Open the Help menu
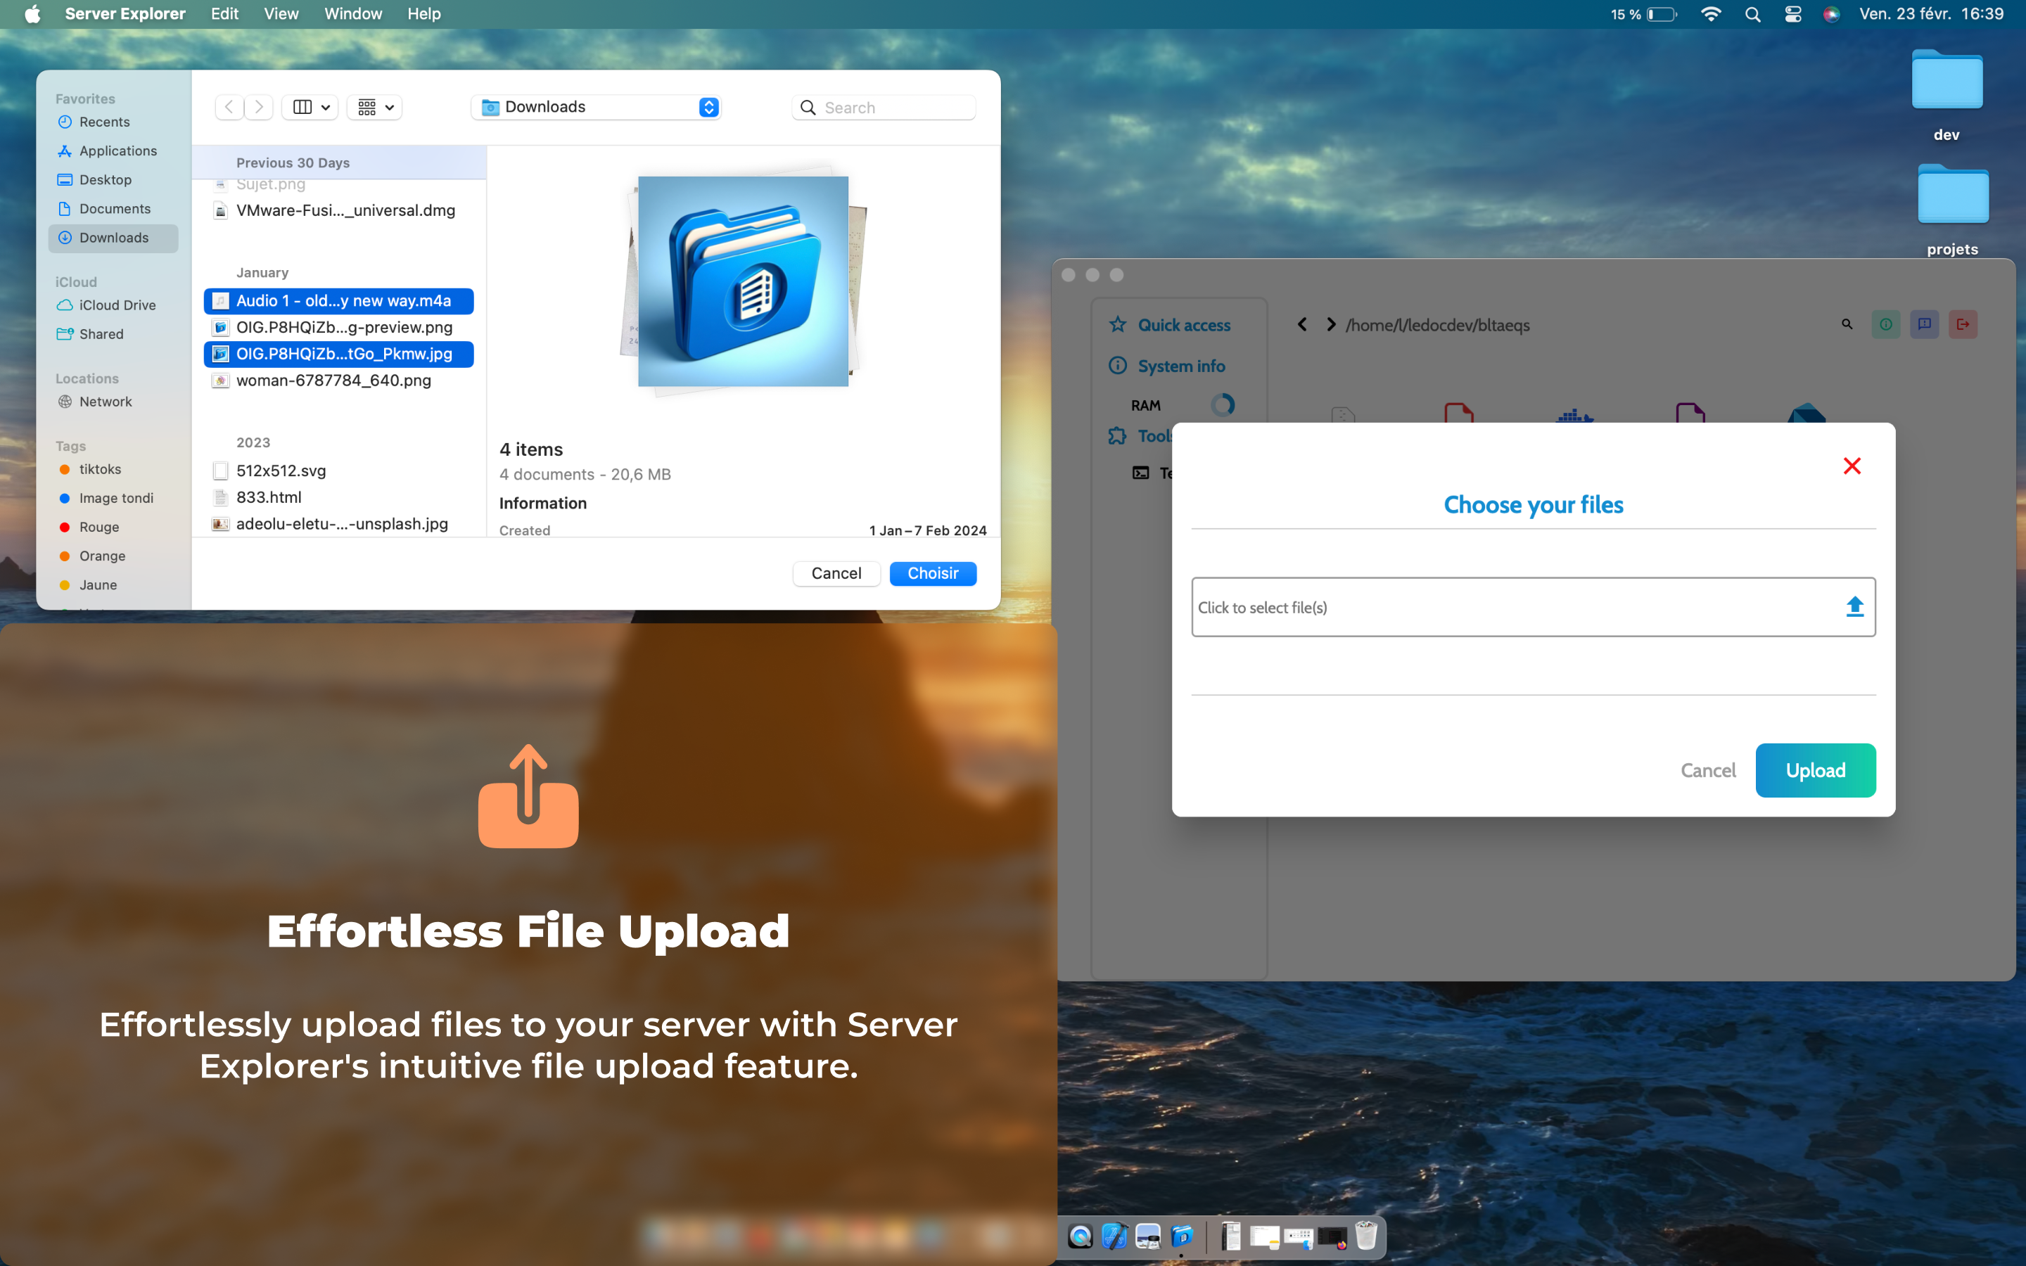The width and height of the screenshot is (2026, 1266). [x=423, y=14]
